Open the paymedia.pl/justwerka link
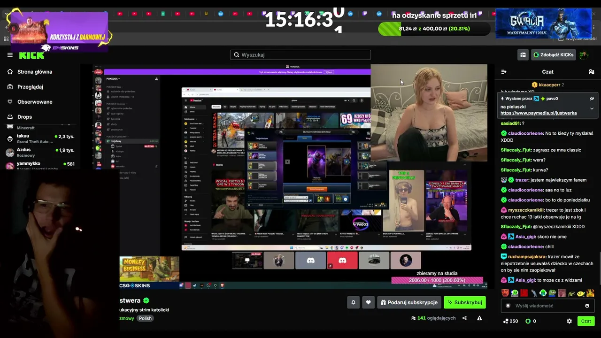The width and height of the screenshot is (601, 338). click(x=539, y=113)
